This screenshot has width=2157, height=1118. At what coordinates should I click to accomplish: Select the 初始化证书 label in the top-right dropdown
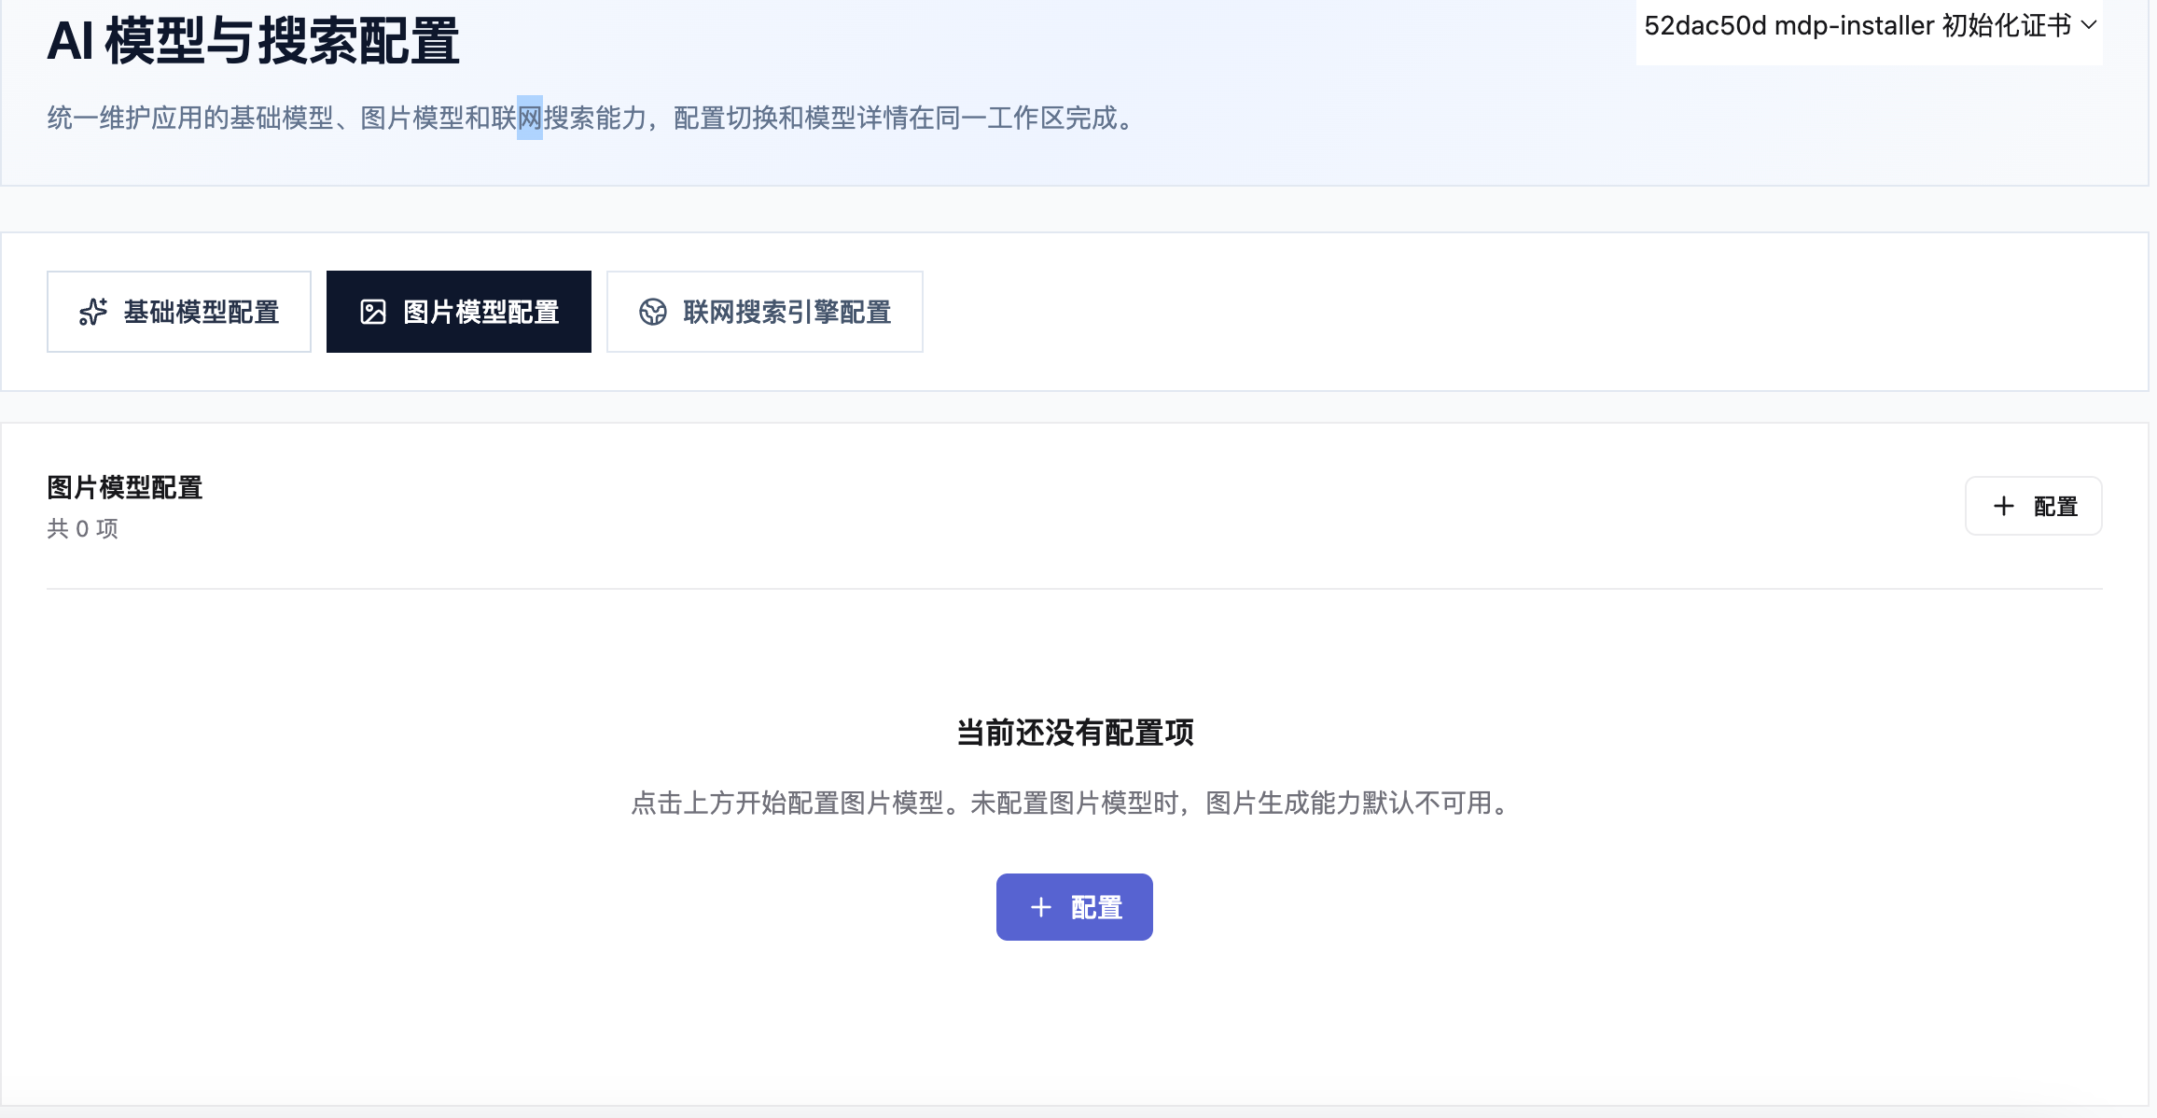pyautogui.click(x=2006, y=25)
